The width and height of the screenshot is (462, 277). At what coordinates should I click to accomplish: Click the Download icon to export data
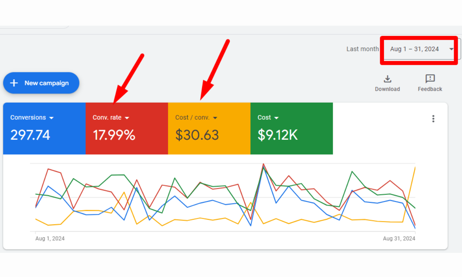pyautogui.click(x=387, y=79)
